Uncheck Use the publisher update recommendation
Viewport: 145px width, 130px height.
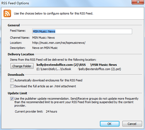pyautogui.click(x=12, y=99)
